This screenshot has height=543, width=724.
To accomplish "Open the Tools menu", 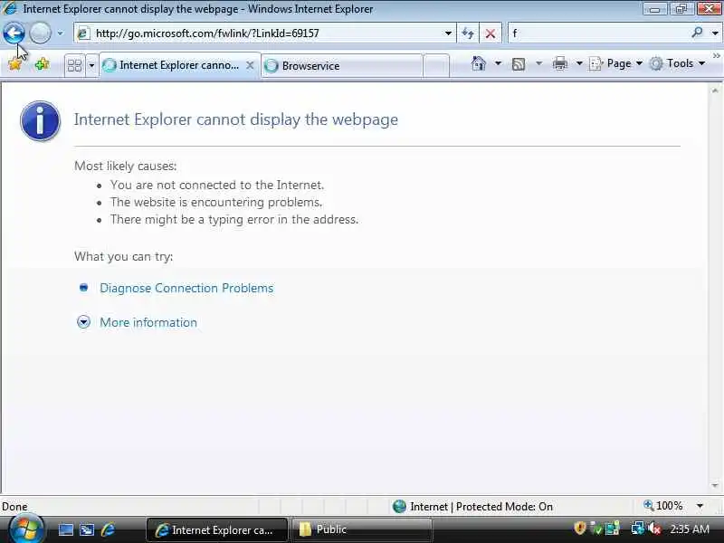I will click(677, 63).
